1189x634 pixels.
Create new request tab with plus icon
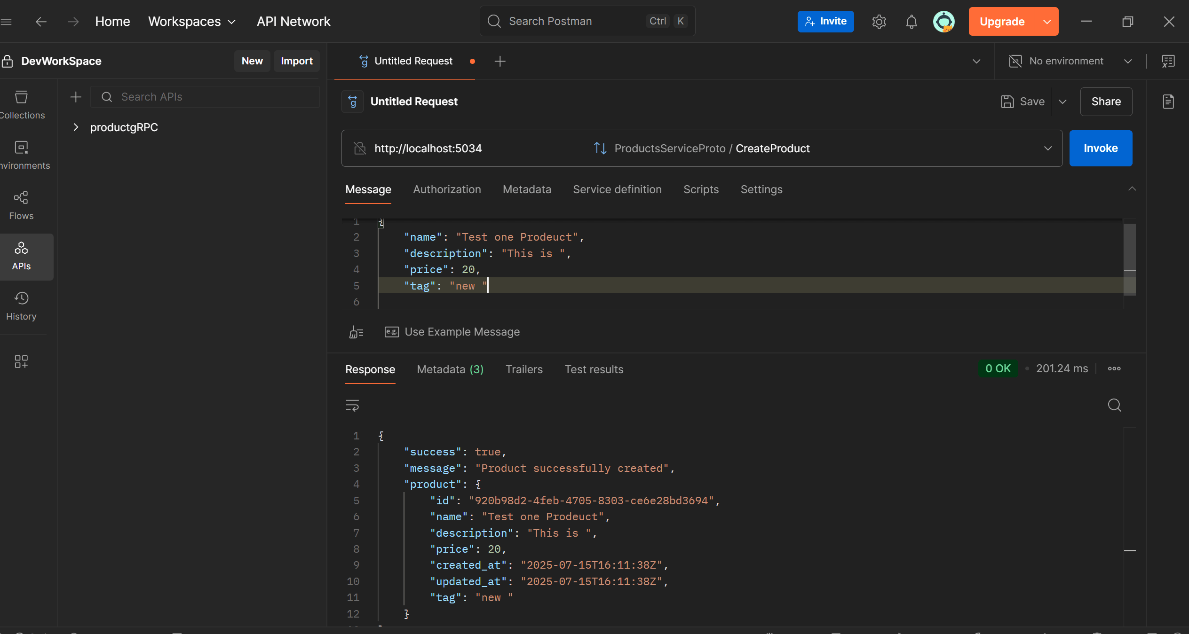point(500,61)
